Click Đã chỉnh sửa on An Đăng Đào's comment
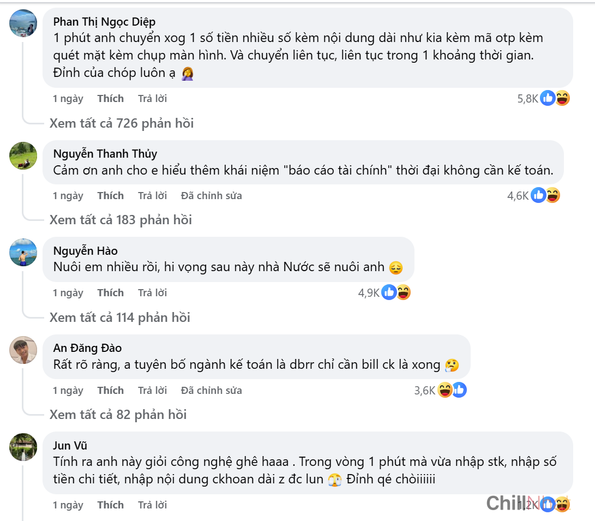 pyautogui.click(x=211, y=390)
